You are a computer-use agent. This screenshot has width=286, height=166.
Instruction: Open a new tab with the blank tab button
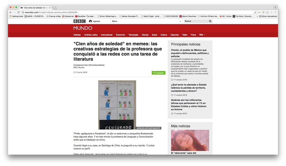coord(55,8)
